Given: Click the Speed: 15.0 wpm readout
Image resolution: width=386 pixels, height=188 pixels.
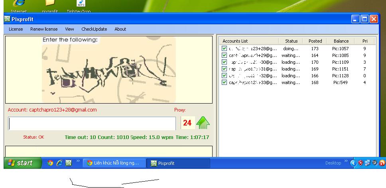Looking at the screenshot, I should (152, 137).
